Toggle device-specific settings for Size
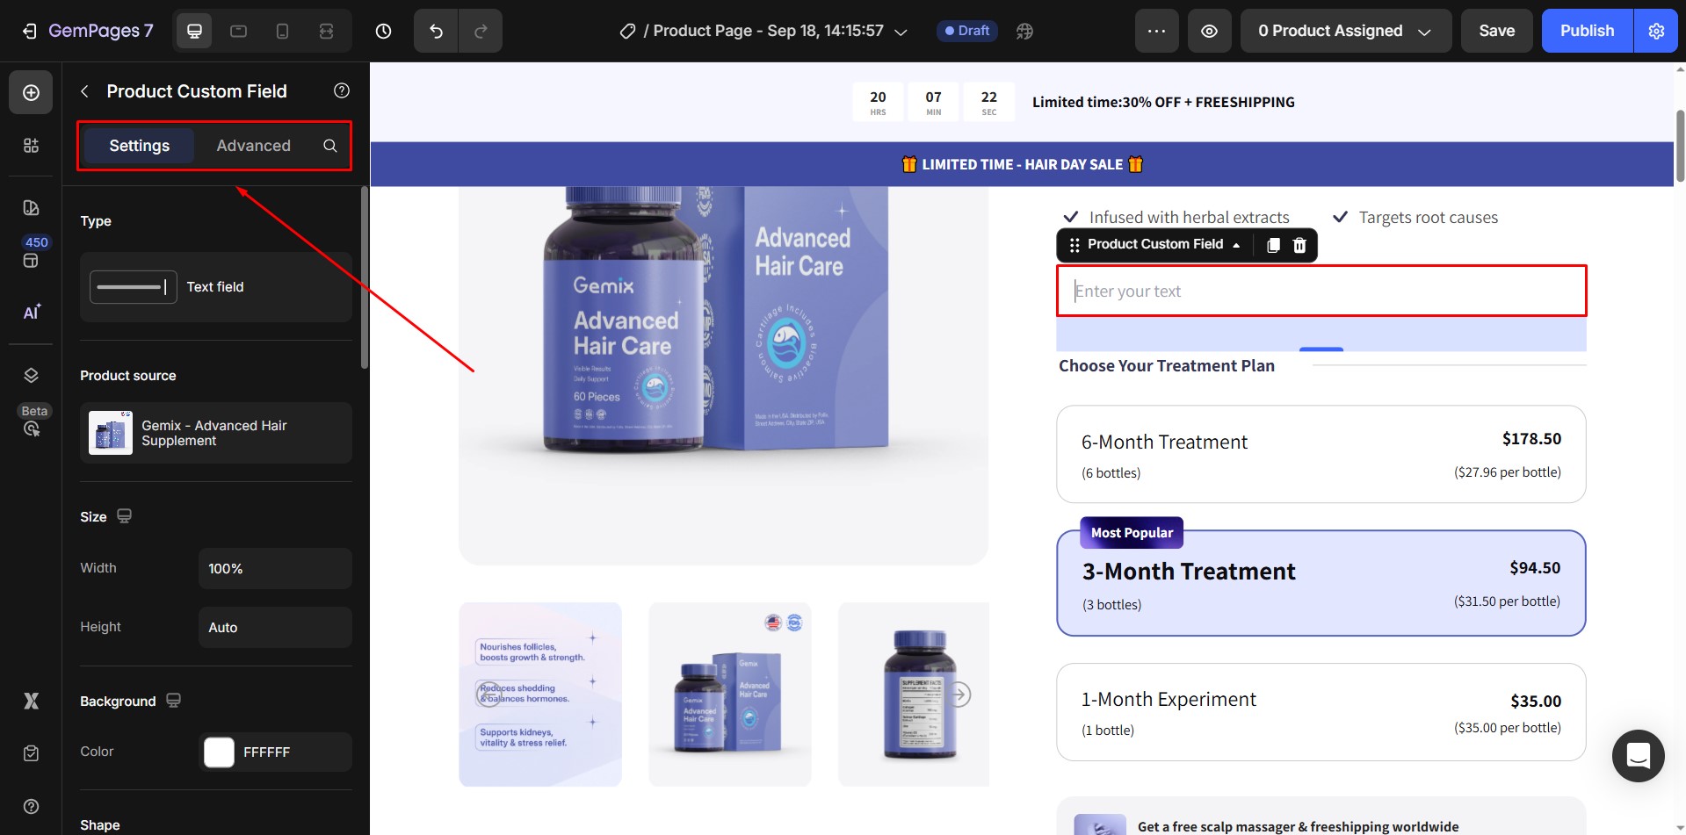This screenshot has height=835, width=1686. pos(124,516)
